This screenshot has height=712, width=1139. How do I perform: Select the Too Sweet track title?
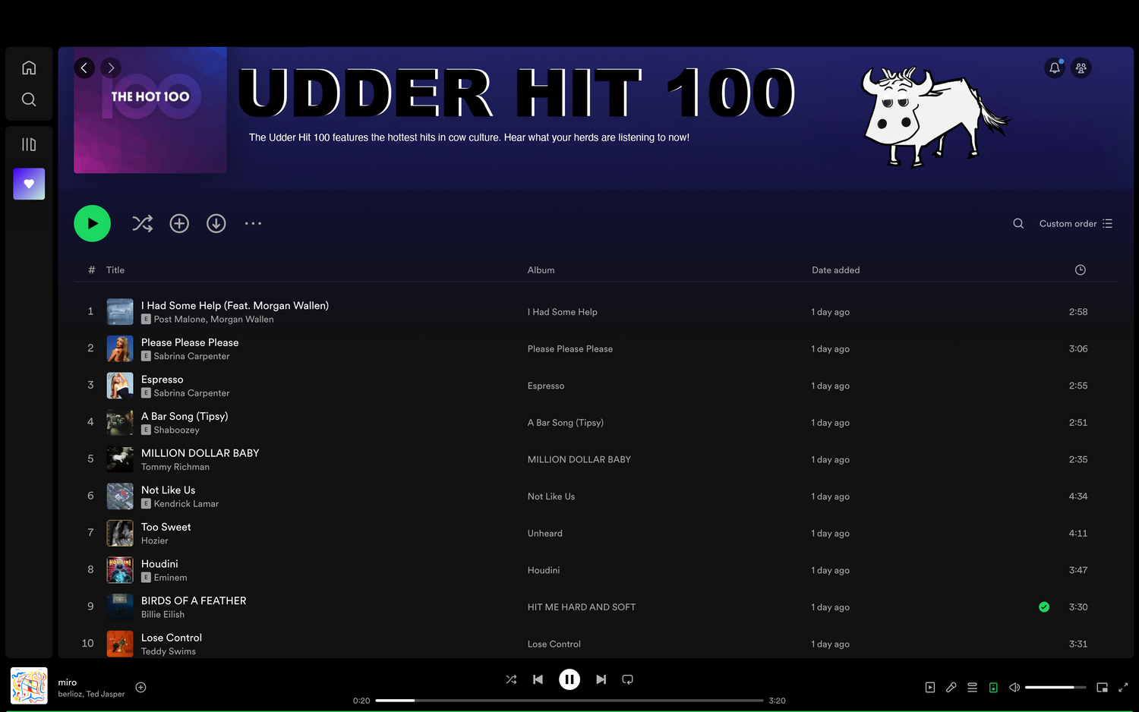(166, 527)
